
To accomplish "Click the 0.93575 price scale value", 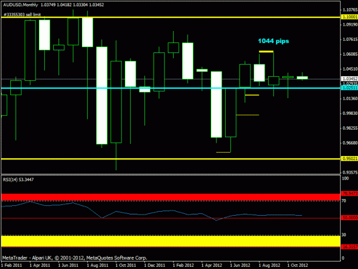I will pyautogui.click(x=350, y=172).
